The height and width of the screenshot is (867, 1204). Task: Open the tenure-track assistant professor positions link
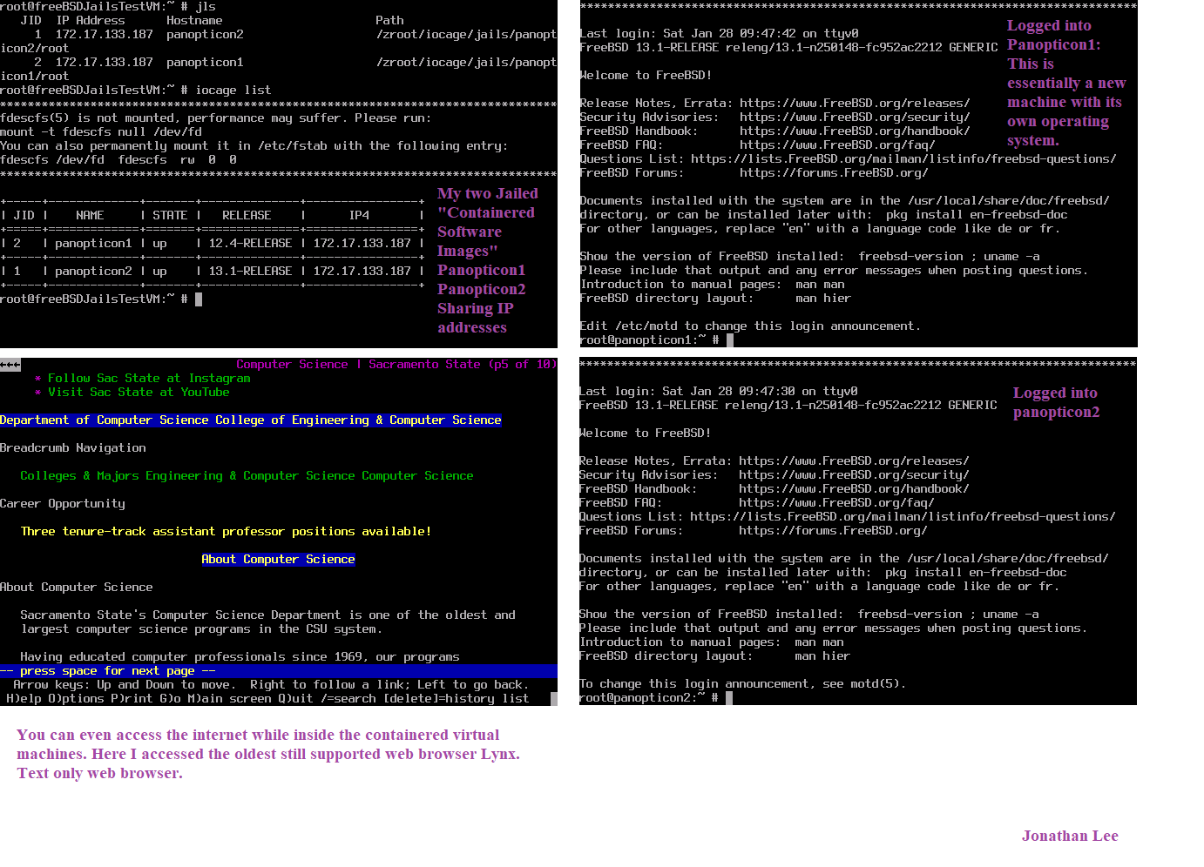(x=226, y=532)
